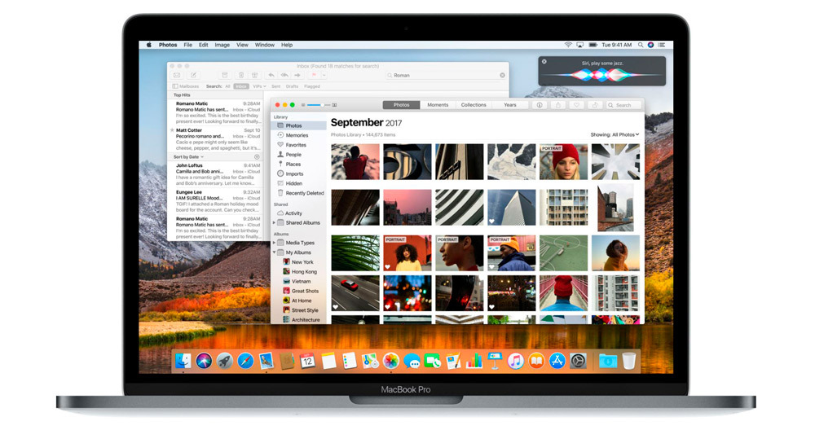Image resolution: width=815 pixels, height=430 pixels.
Task: Click the Search field in Photos toolbar
Action: pos(623,105)
